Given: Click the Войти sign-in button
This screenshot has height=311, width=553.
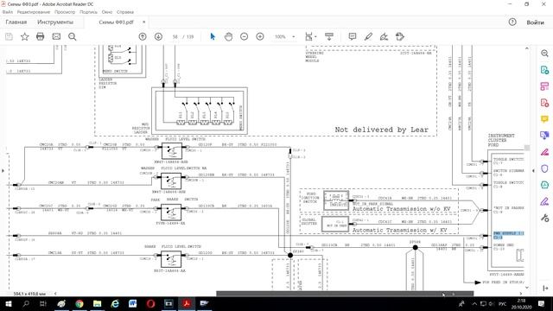Looking at the screenshot, I should pyautogui.click(x=535, y=22).
